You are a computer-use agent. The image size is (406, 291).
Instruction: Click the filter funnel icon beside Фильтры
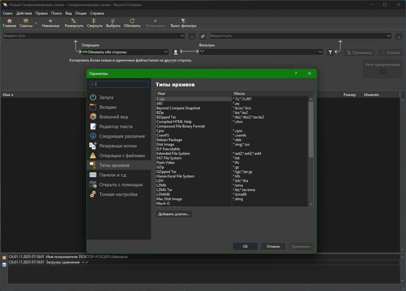pyautogui.click(x=330, y=52)
